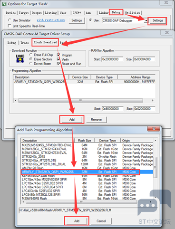This screenshot has height=229, width=175.
Task: Click Settings next to CMSIS-DAP Debugger
Action: 157,20
